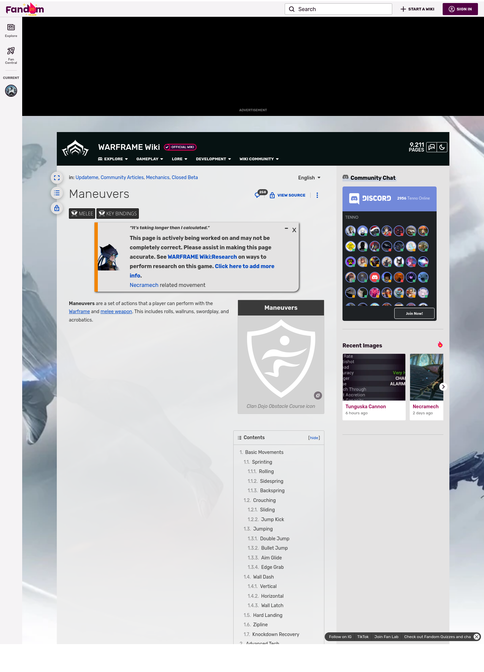Jump to Bullet Jump section in Contents
The width and height of the screenshot is (484, 672).
click(x=268, y=548)
